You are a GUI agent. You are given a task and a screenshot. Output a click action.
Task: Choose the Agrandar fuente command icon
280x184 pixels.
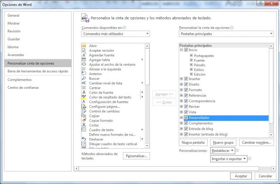84,55
